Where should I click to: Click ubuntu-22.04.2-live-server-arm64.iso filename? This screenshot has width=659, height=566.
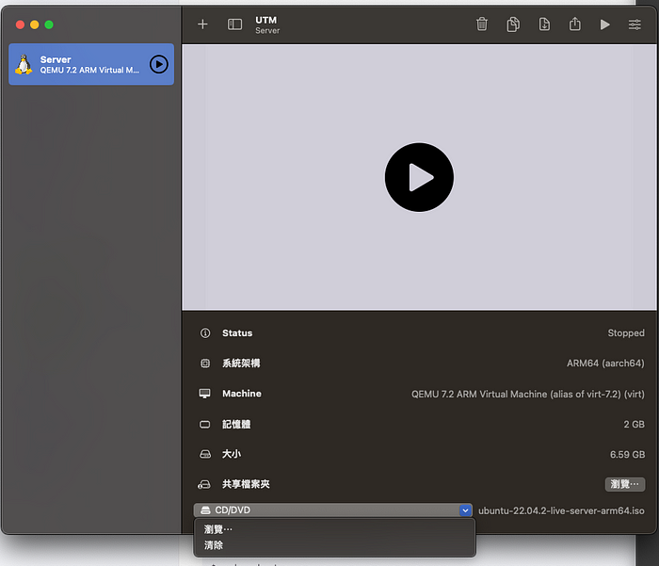561,510
